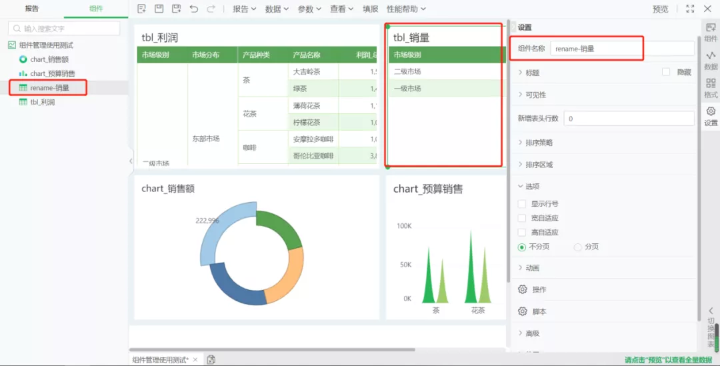This screenshot has width=720, height=366.
Task: Select the 不分页 radio button
Action: coord(521,247)
